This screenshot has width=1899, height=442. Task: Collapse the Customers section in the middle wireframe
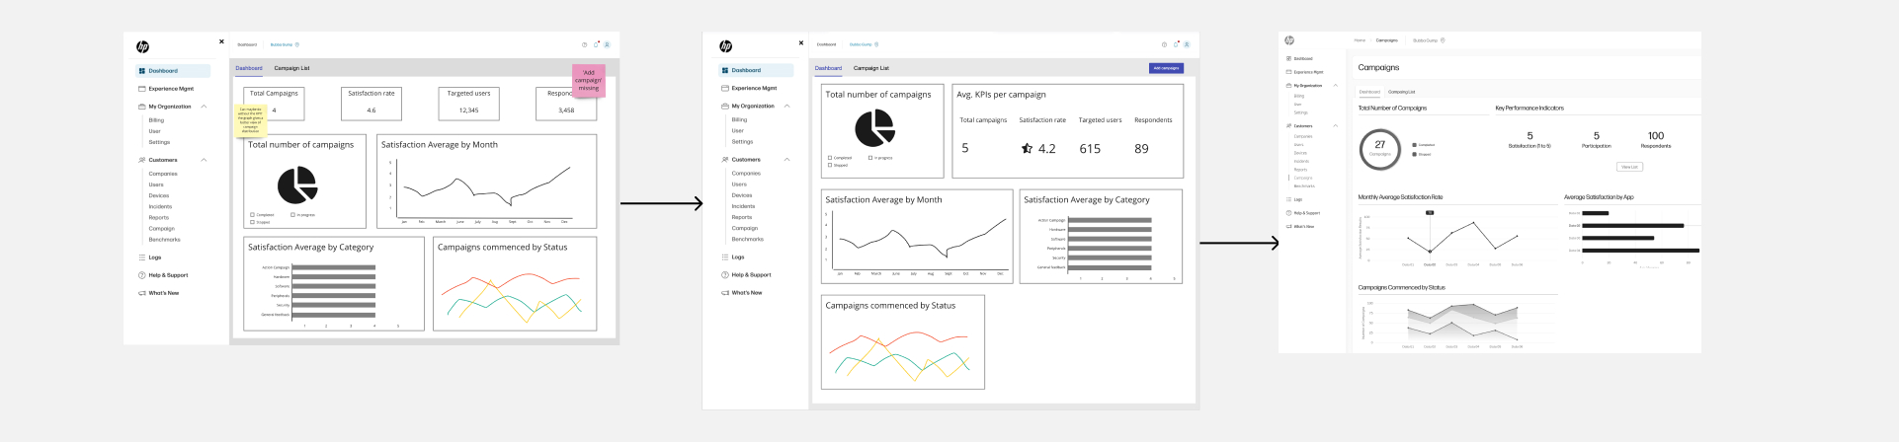coord(786,160)
